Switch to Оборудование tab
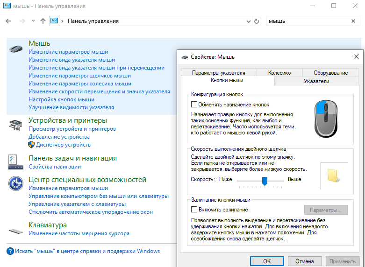 tap(330, 72)
